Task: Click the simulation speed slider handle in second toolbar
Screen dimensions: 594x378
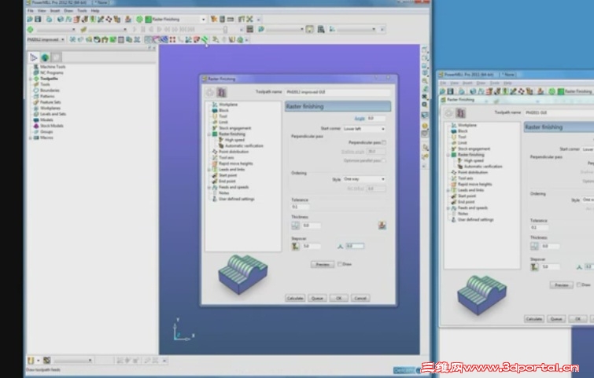Action: click(225, 29)
